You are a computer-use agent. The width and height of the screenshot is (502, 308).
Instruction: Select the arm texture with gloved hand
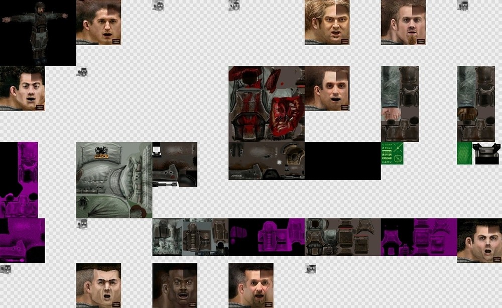476,104
